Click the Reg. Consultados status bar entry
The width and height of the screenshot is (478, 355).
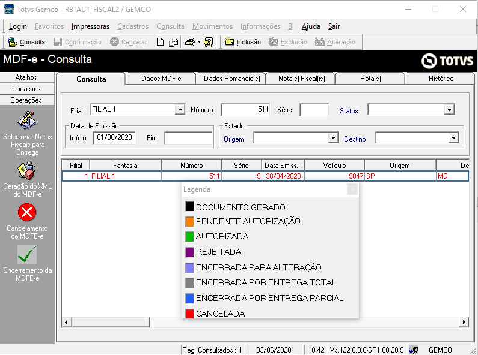(212, 350)
